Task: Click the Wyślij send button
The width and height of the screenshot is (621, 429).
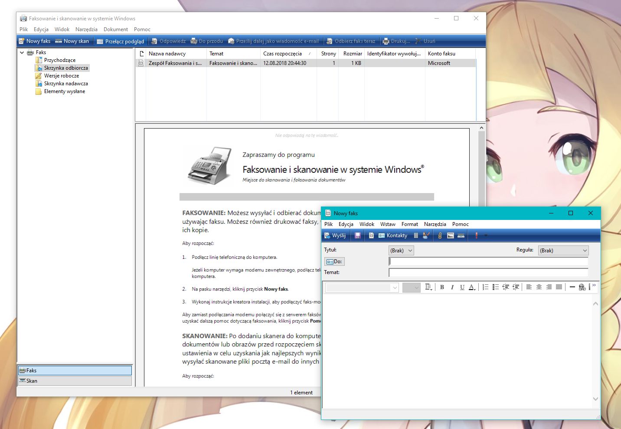Action: 335,235
